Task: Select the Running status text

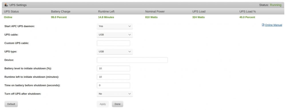Action: tap(276, 5)
